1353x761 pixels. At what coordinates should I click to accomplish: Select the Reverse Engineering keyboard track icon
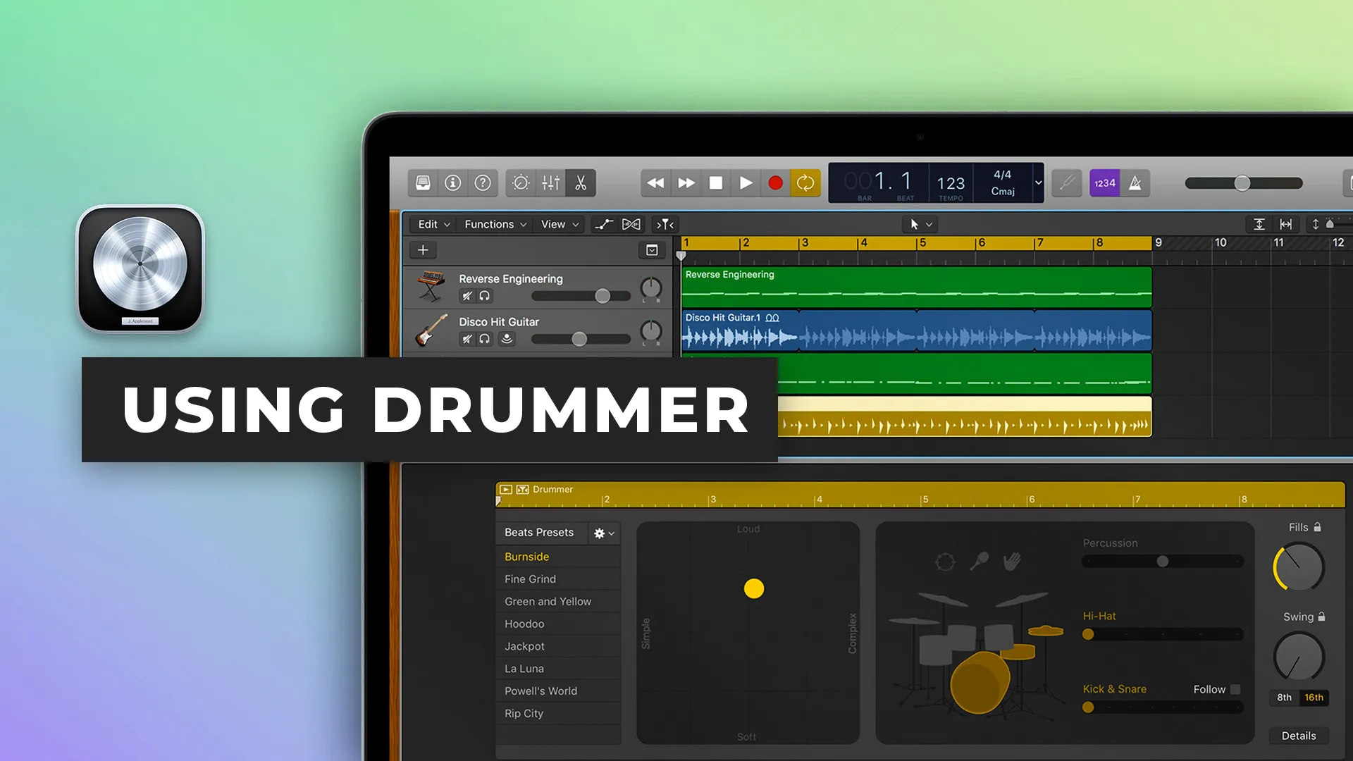[x=431, y=286]
